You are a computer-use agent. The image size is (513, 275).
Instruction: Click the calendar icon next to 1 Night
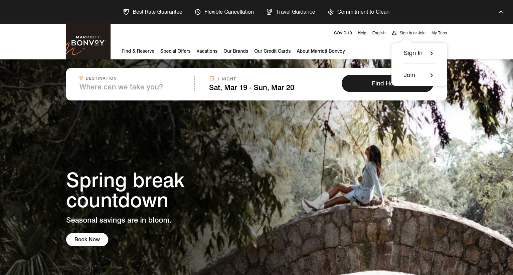pyautogui.click(x=212, y=78)
